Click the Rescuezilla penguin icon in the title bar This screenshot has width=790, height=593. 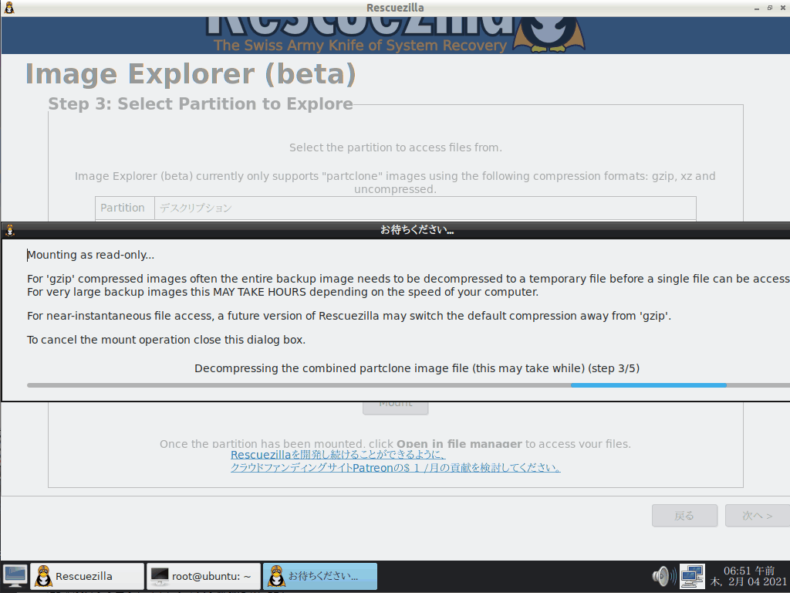coord(9,8)
